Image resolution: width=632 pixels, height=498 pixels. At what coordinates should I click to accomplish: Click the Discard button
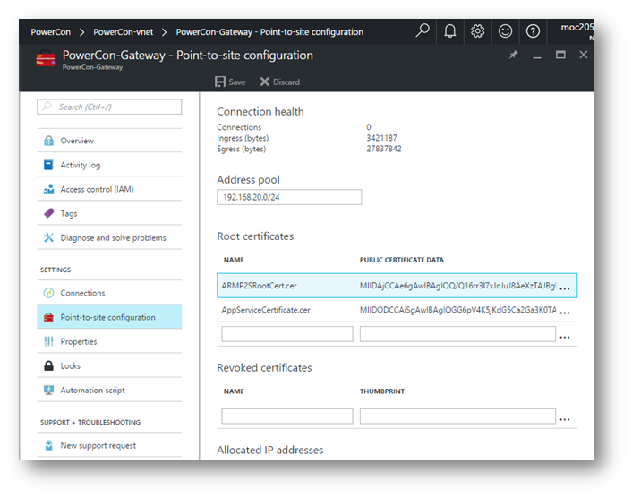click(x=279, y=82)
